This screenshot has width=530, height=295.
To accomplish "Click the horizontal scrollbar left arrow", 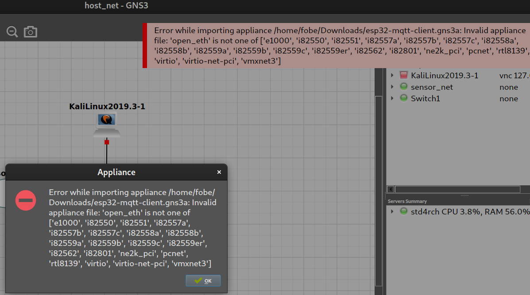I will pos(391,189).
